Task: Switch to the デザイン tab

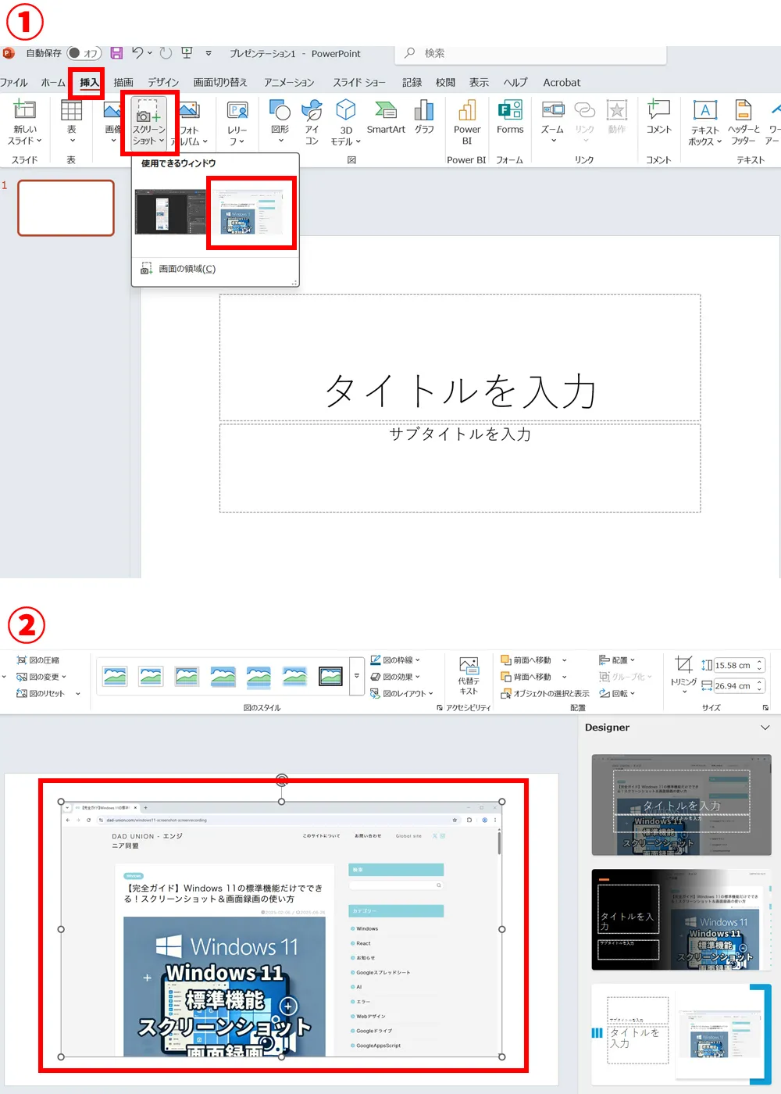Action: click(x=163, y=82)
